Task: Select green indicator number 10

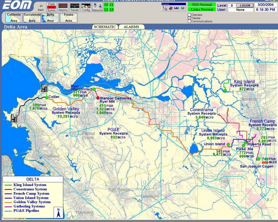Action: pyautogui.click(x=106, y=5)
